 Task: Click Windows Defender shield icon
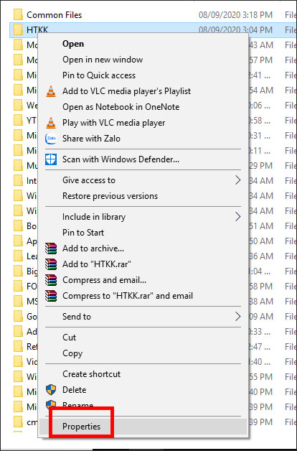coord(51,159)
